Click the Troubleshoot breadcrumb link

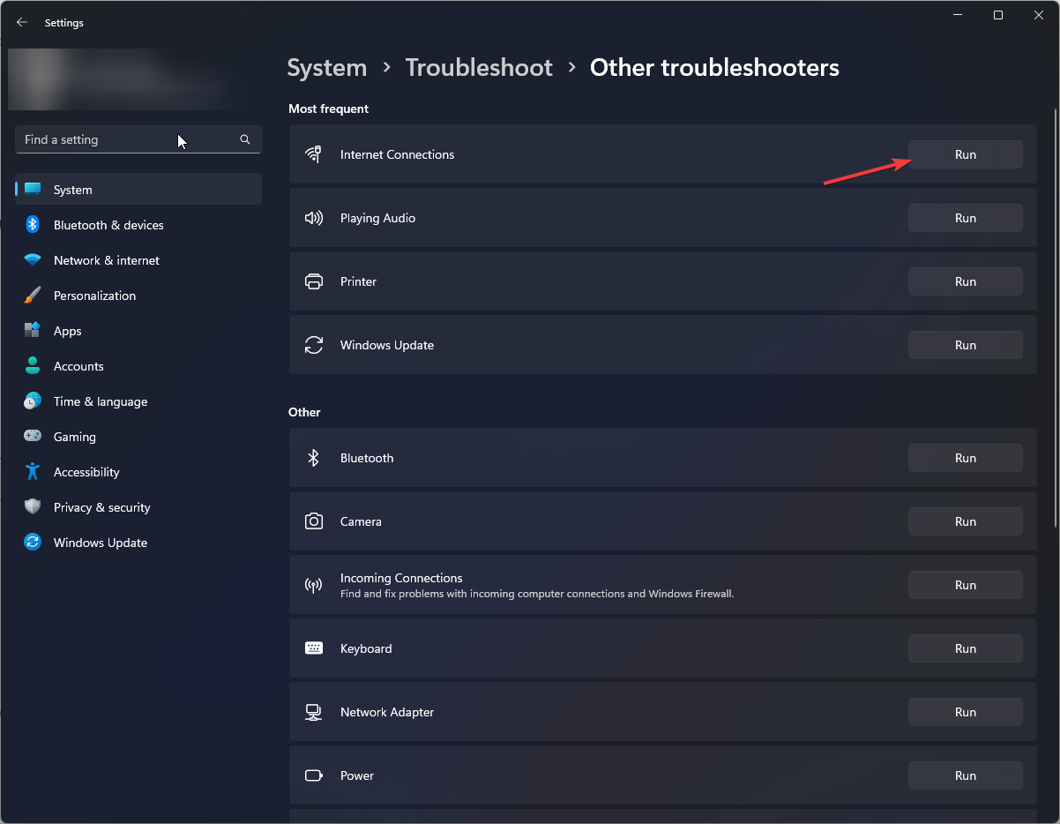(479, 68)
